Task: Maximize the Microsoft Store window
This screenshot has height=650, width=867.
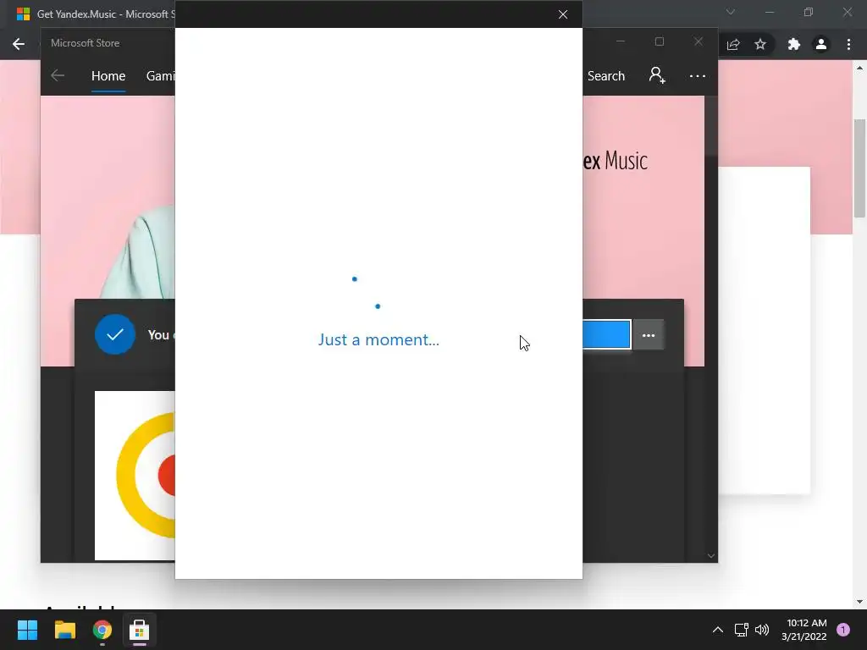Action: [x=659, y=42]
